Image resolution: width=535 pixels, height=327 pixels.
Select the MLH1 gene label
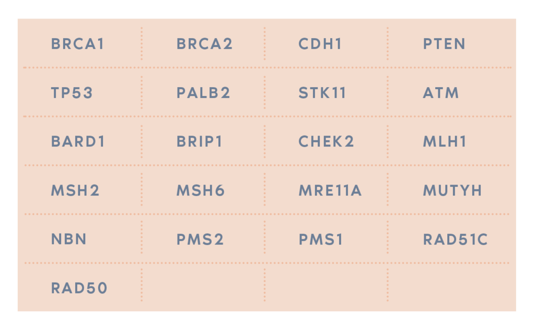(445, 141)
